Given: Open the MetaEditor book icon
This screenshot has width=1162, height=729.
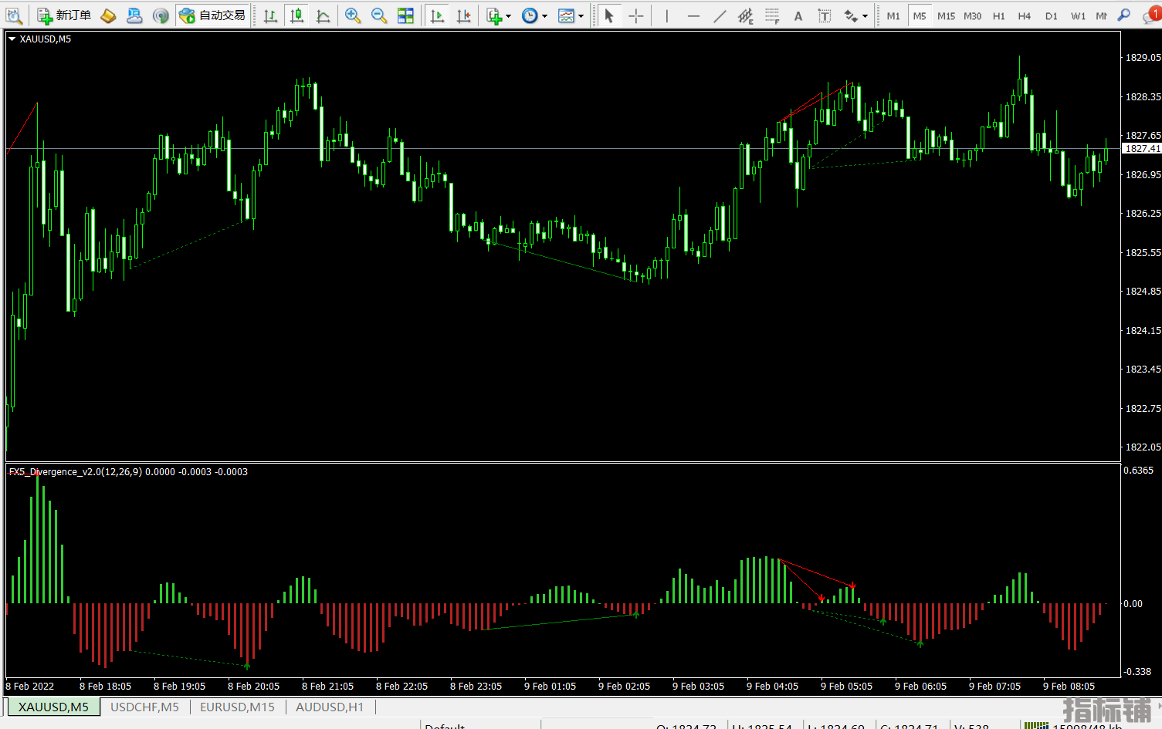Looking at the screenshot, I should pos(109,15).
